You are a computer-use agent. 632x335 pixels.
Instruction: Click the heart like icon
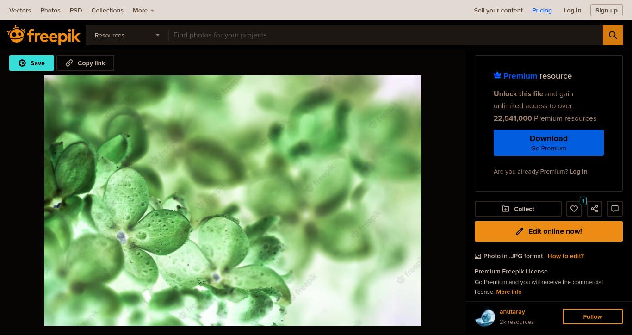574,209
